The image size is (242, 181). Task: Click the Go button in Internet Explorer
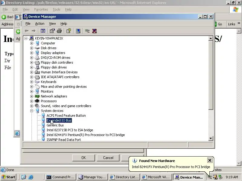[218, 24]
